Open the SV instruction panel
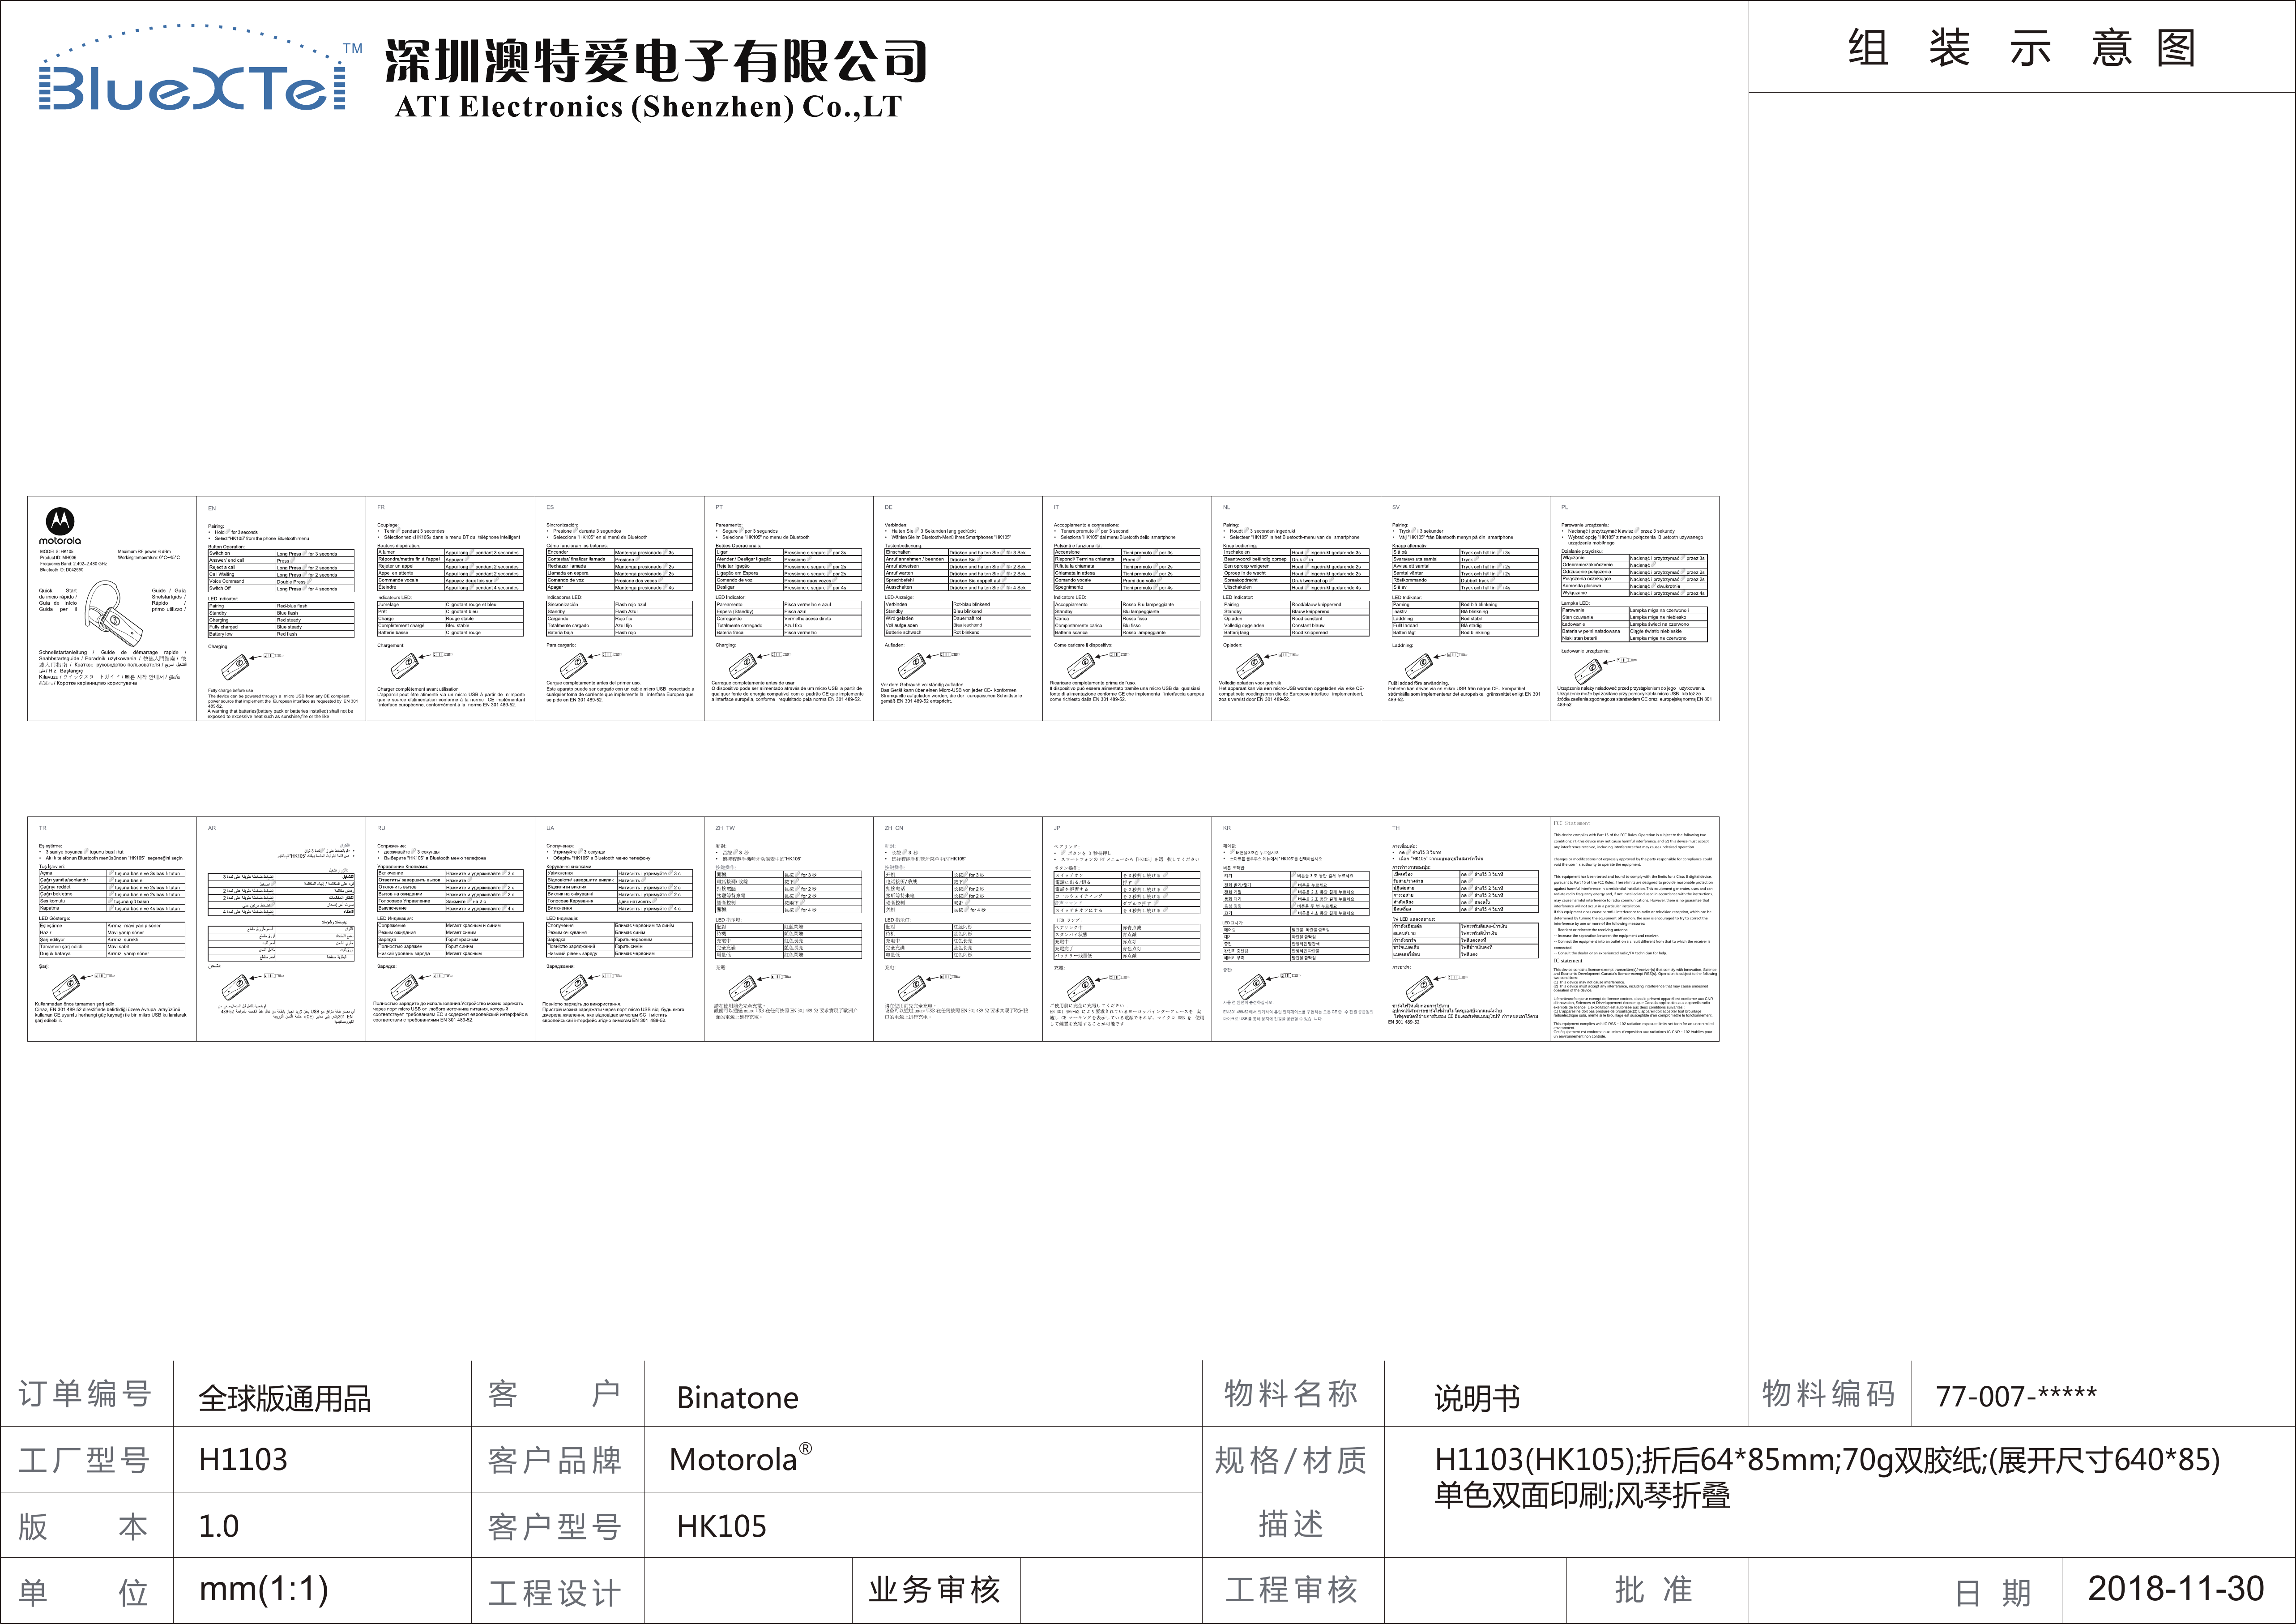Screen dimensions: 2296x1624 click(1465, 608)
